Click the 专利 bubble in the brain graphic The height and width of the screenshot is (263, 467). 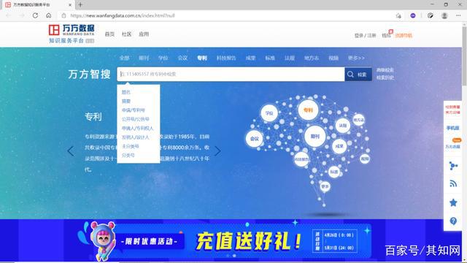click(x=308, y=110)
